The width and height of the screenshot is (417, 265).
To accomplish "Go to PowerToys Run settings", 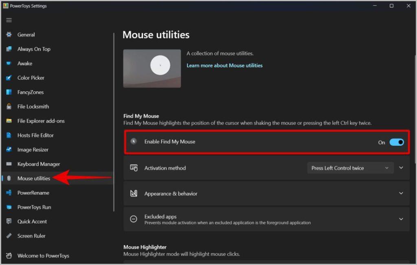I will (34, 207).
